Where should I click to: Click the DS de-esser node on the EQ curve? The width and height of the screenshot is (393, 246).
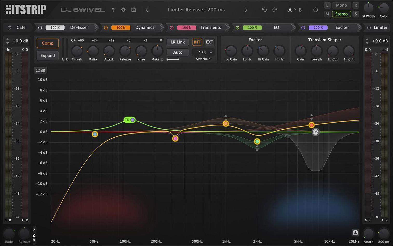tap(315, 132)
